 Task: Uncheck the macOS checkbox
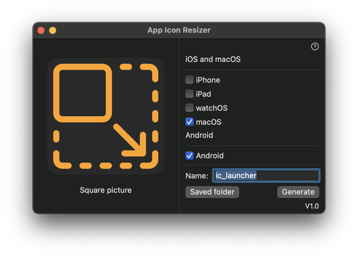pos(190,122)
